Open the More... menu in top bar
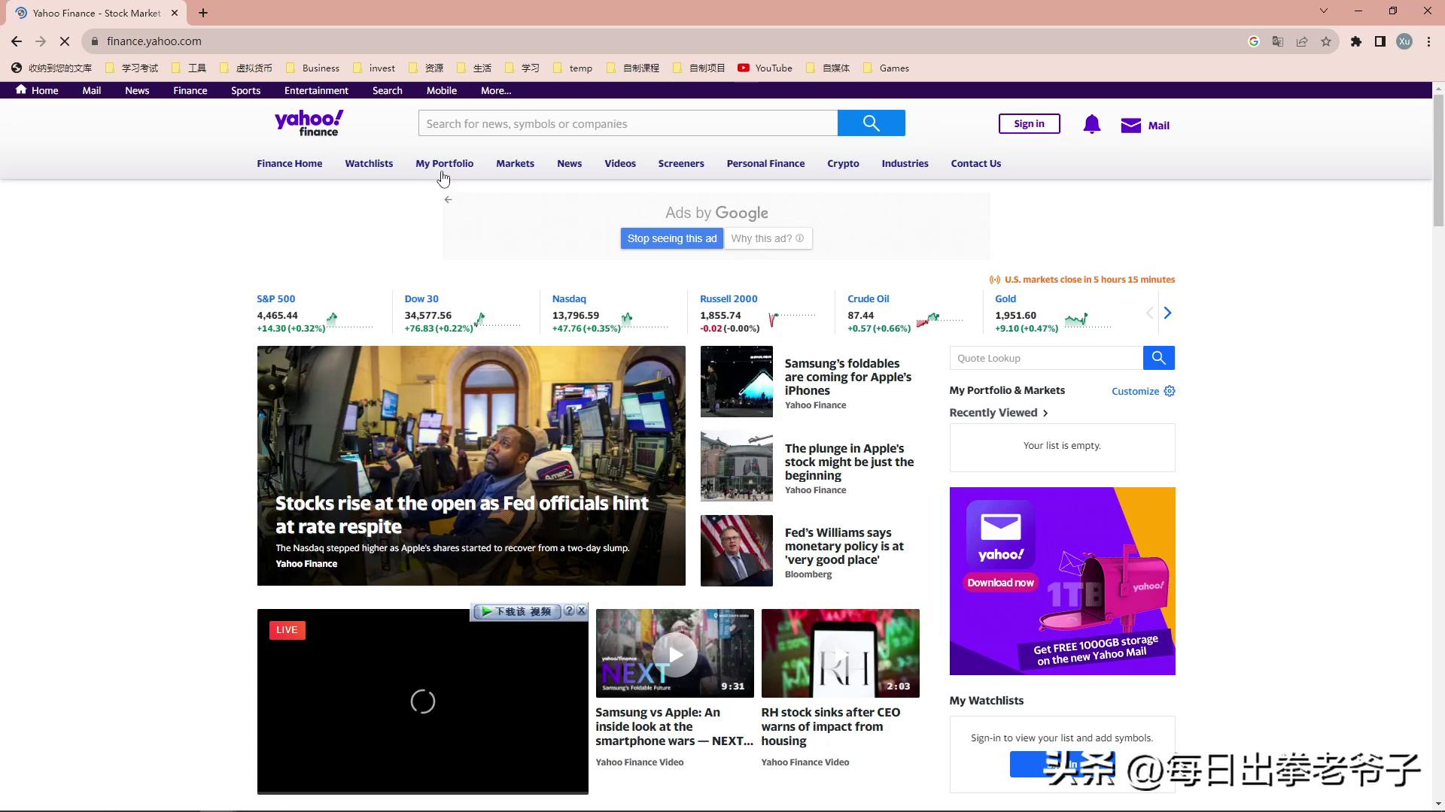Image resolution: width=1445 pixels, height=812 pixels. tap(495, 90)
